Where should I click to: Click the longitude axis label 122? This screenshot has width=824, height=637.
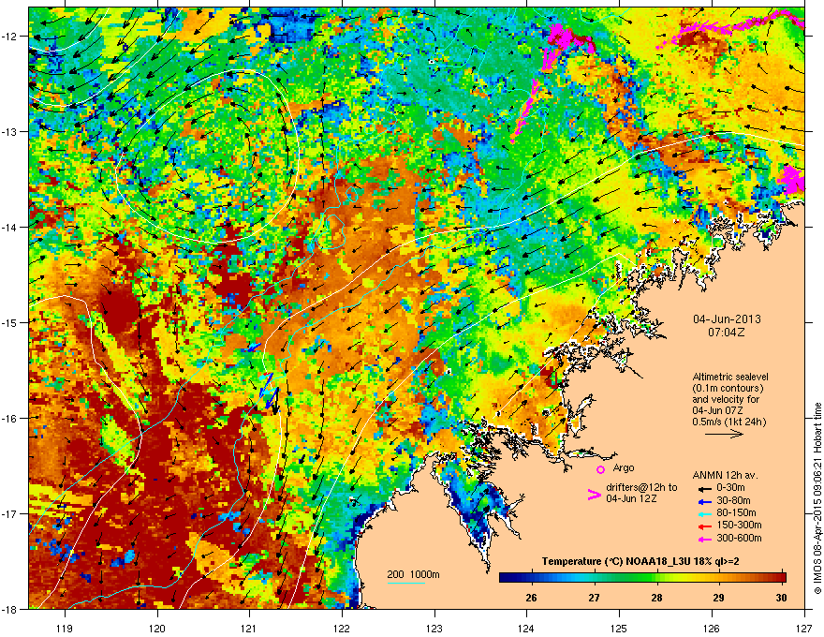click(342, 628)
